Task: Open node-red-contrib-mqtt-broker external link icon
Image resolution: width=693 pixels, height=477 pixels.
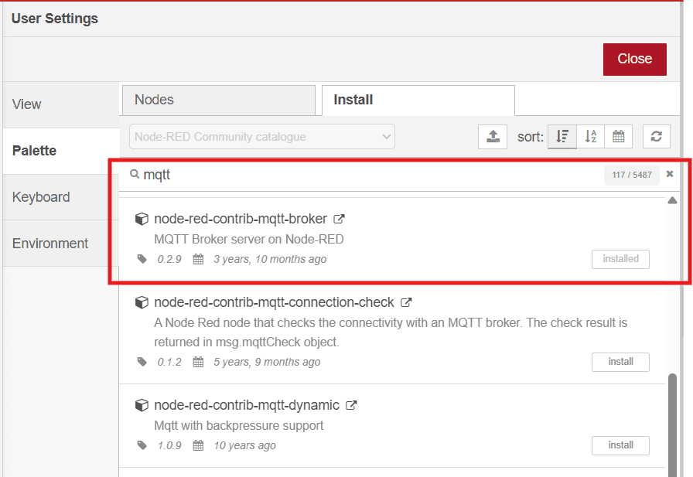Action: [339, 219]
